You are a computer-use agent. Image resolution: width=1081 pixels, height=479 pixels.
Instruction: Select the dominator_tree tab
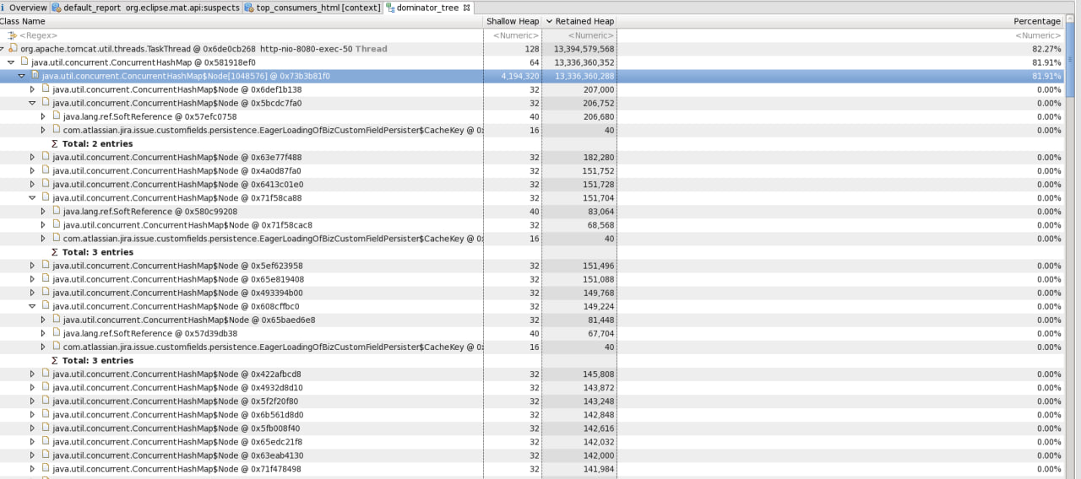428,8
